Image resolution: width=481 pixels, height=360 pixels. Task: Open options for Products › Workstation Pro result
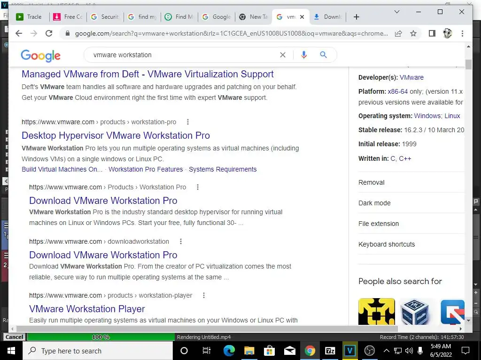tap(198, 187)
